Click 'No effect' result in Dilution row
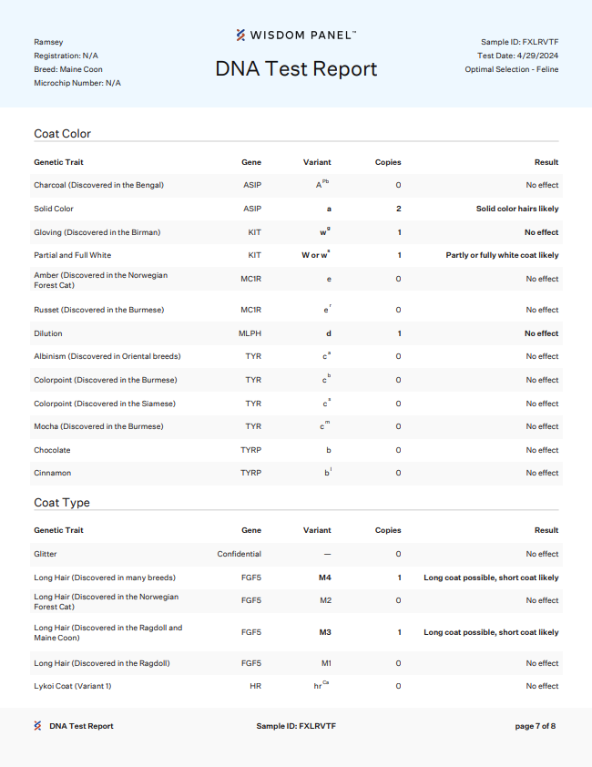The image size is (592, 767). (541, 333)
